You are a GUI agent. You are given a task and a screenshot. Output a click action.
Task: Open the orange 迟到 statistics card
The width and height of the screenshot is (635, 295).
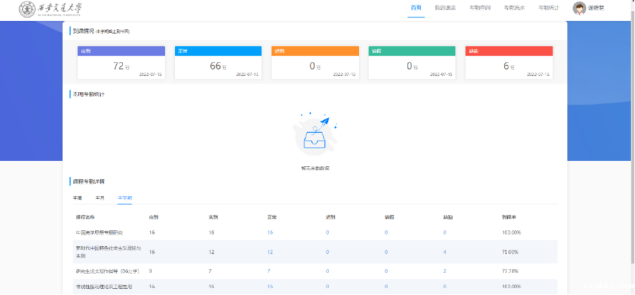coord(315,62)
